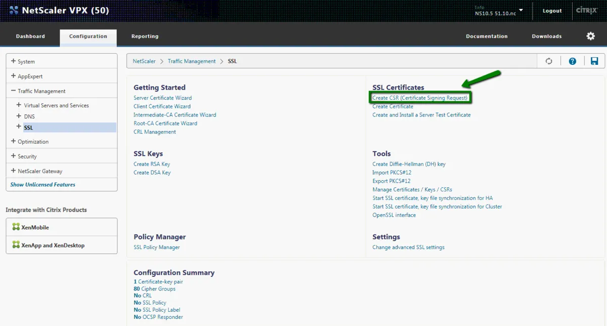Collapse the Traffic Management node
Image resolution: width=607 pixels, height=326 pixels.
point(13,91)
